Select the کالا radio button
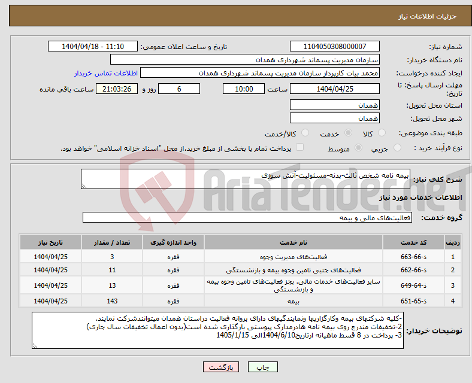The width and height of the screenshot is (472, 383). [382, 133]
